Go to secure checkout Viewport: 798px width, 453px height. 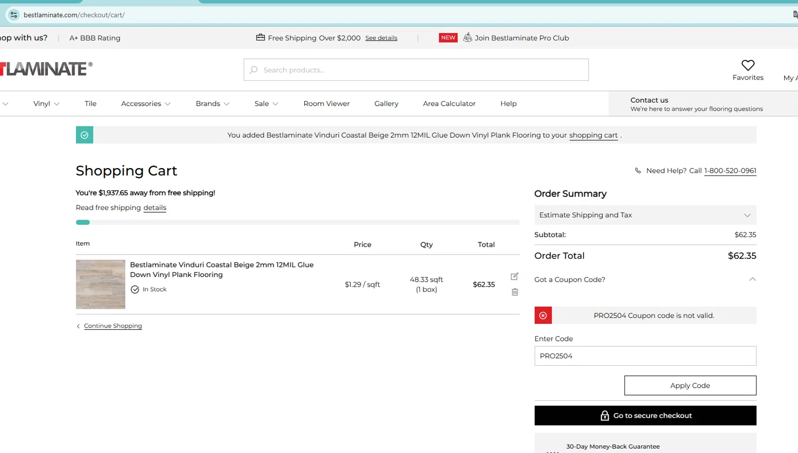click(645, 416)
